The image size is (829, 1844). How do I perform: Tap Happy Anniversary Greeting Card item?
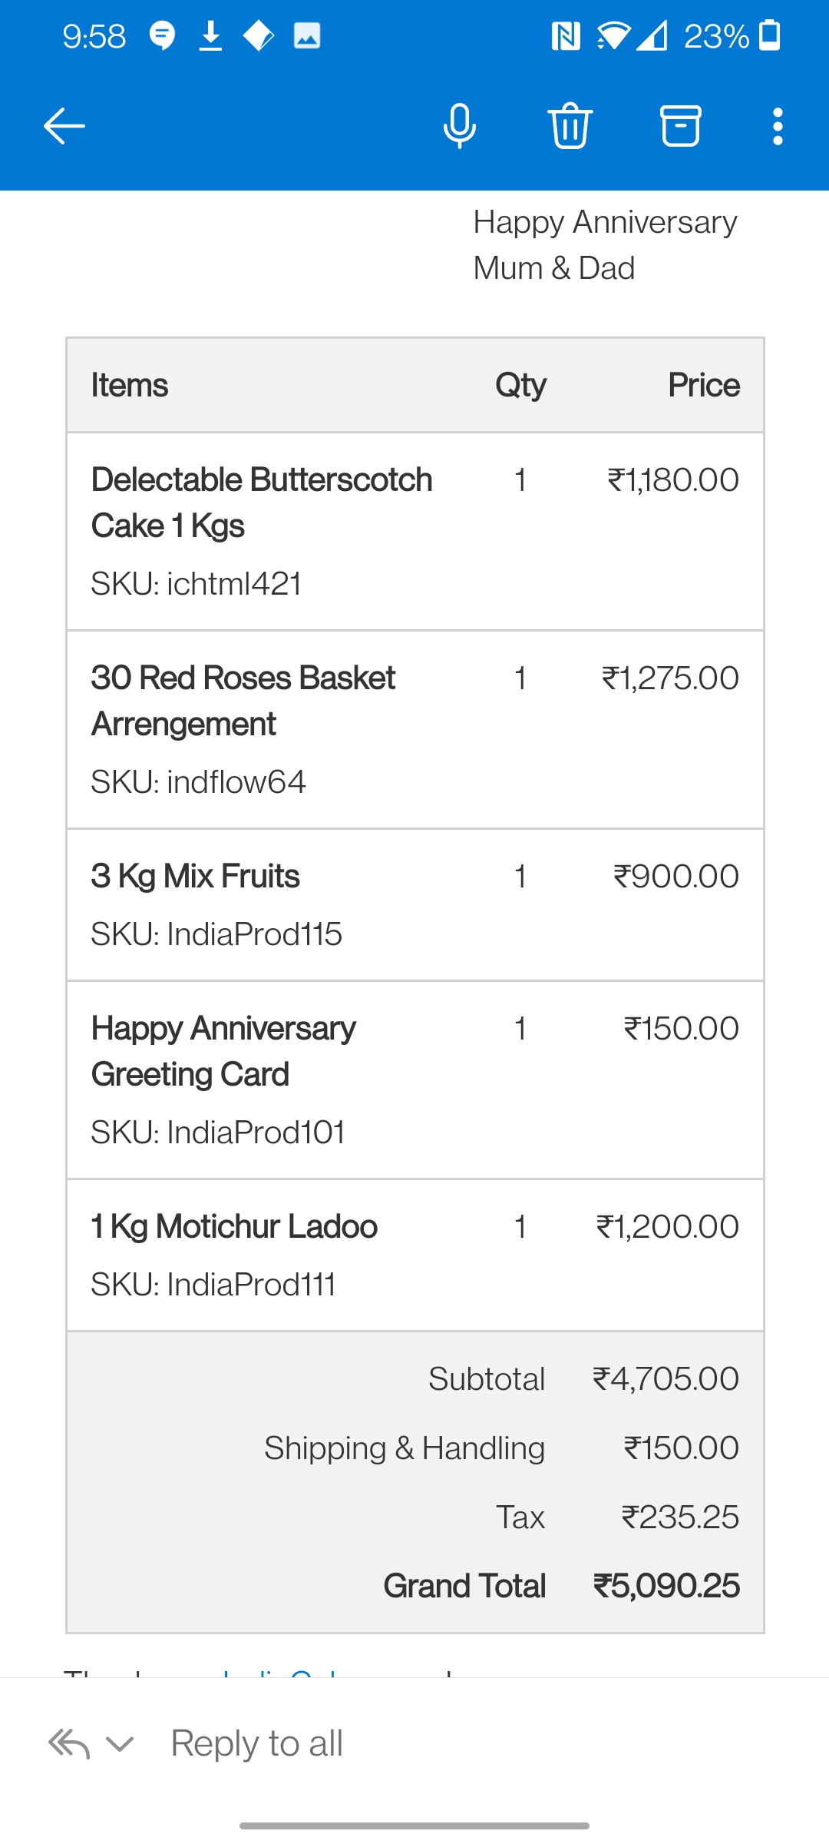tap(223, 1051)
